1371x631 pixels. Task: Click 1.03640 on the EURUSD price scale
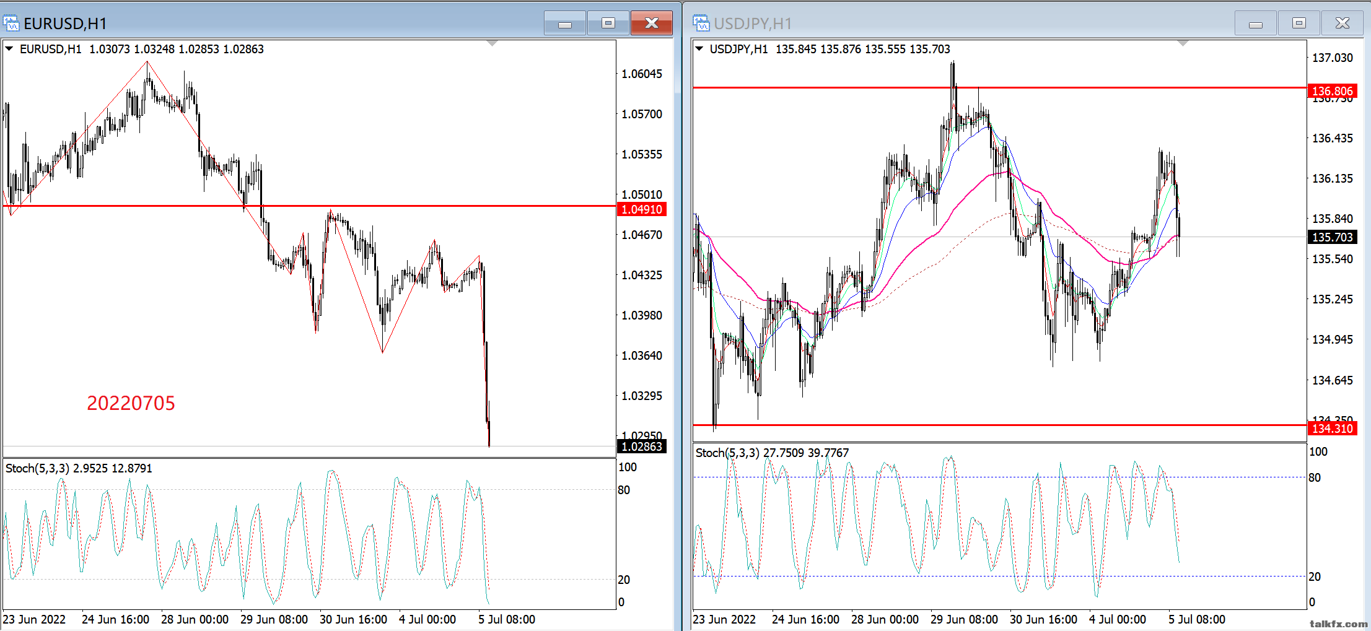coord(642,355)
